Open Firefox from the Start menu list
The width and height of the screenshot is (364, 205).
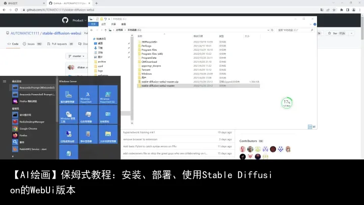34,135
